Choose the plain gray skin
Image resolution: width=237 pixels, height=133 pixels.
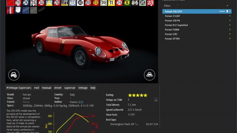[x=33, y=10]
